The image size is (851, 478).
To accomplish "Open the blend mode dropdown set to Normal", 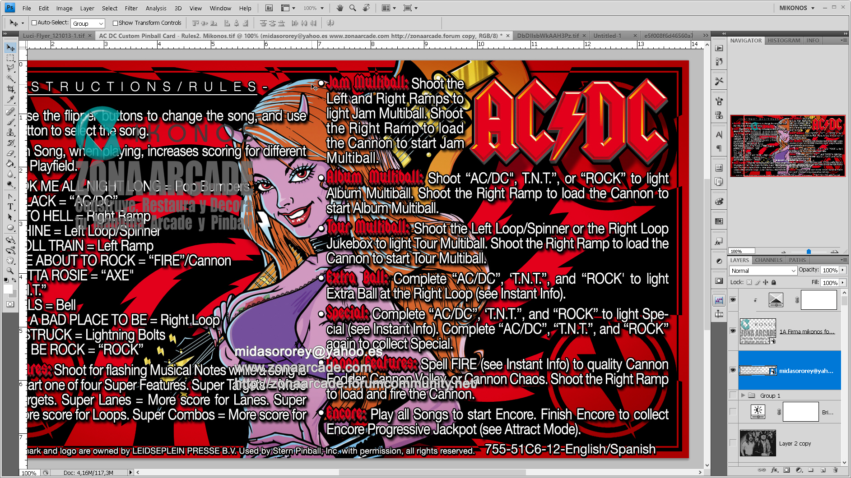I will 762,271.
